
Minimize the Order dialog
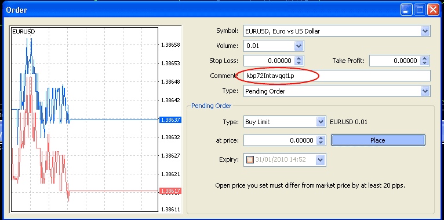(x=406, y=10)
